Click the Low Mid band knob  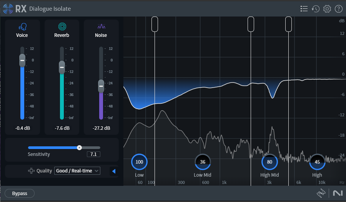[x=203, y=162]
